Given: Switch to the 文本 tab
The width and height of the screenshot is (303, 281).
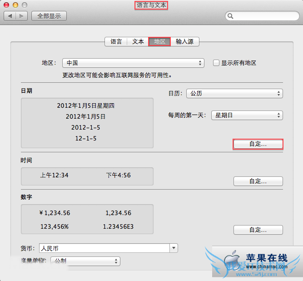Looking at the screenshot, I should click(x=138, y=41).
